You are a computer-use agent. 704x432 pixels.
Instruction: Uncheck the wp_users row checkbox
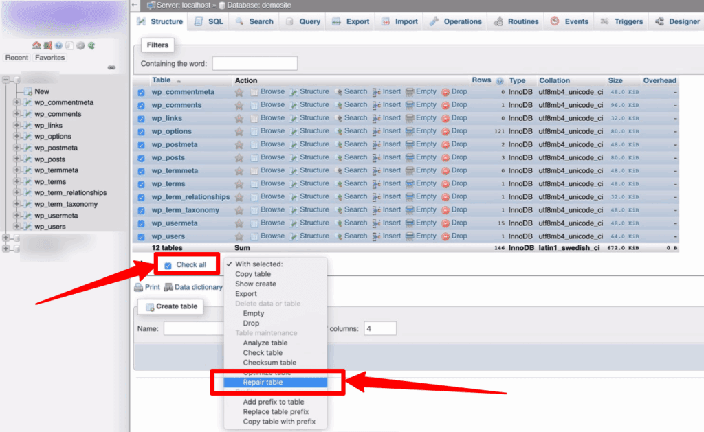click(x=142, y=236)
